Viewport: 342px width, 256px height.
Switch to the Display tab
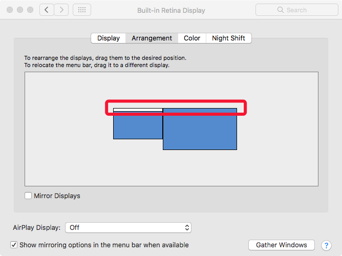tap(109, 38)
